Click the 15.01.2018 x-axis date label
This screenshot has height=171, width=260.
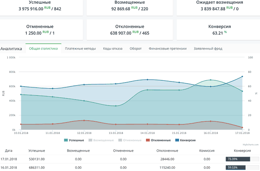point(179,133)
